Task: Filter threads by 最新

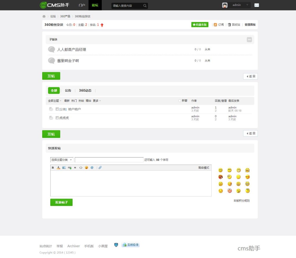Action: [67, 101]
